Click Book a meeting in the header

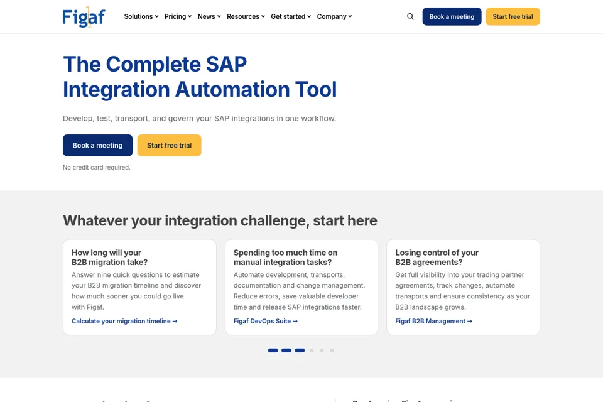(452, 16)
